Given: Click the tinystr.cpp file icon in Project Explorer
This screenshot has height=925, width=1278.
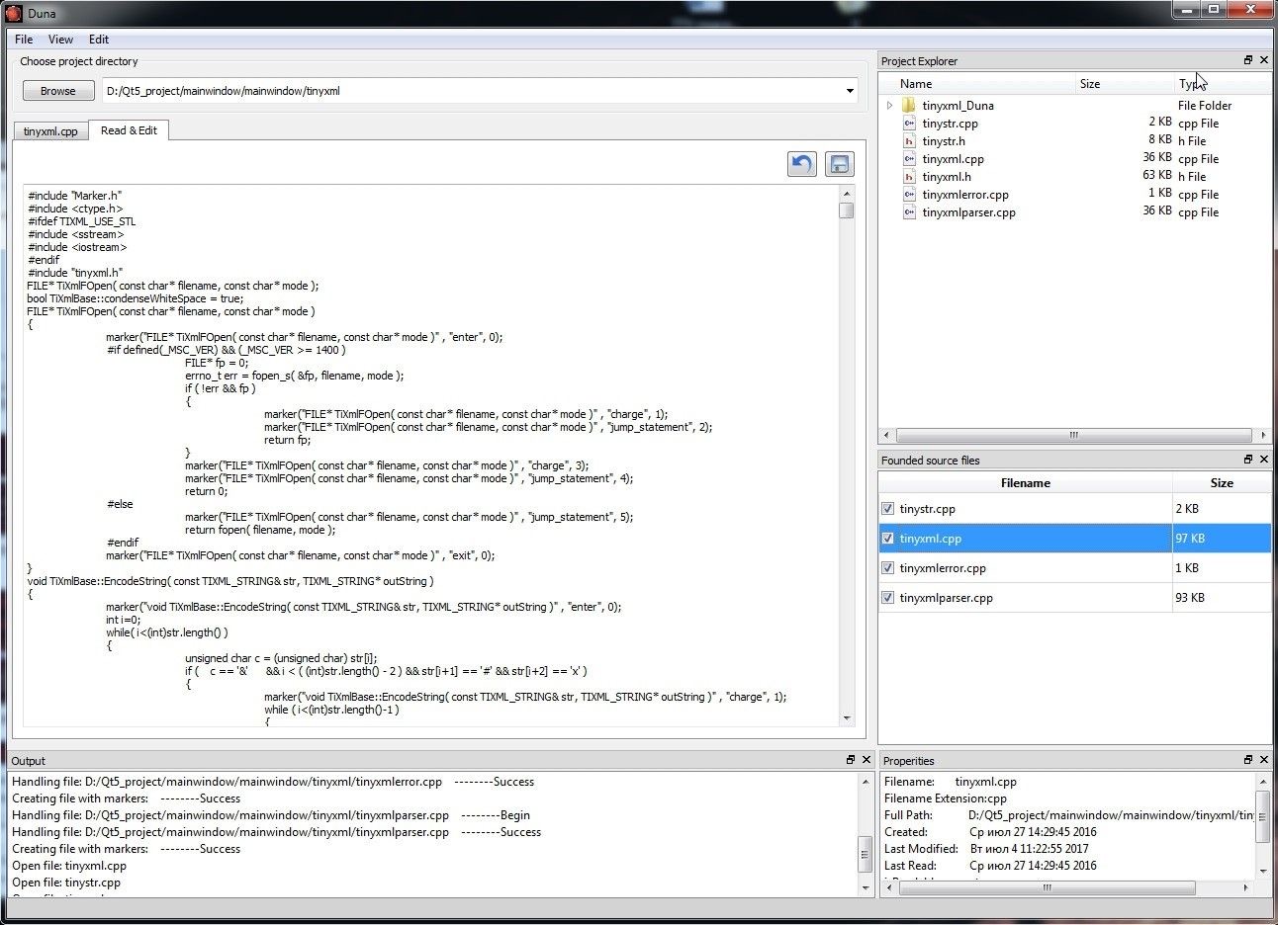Looking at the screenshot, I should click(909, 124).
